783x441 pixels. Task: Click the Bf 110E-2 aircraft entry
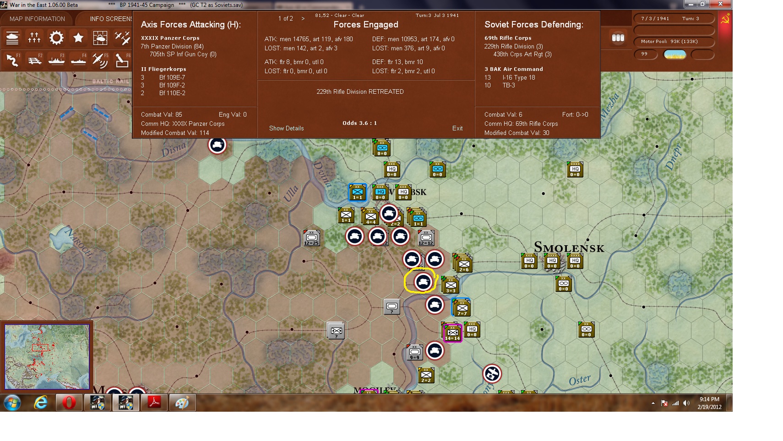[x=172, y=93]
